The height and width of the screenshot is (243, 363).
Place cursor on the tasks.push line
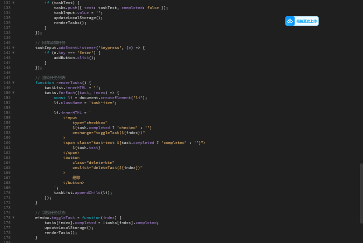tap(111, 8)
